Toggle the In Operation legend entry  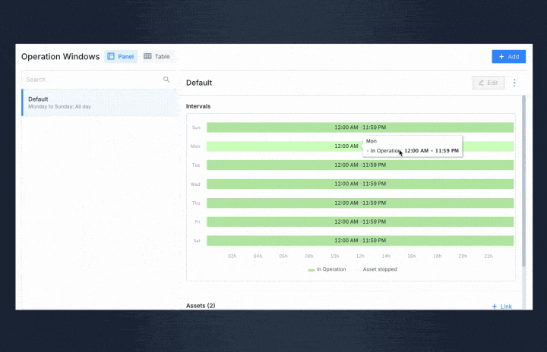coord(327,269)
